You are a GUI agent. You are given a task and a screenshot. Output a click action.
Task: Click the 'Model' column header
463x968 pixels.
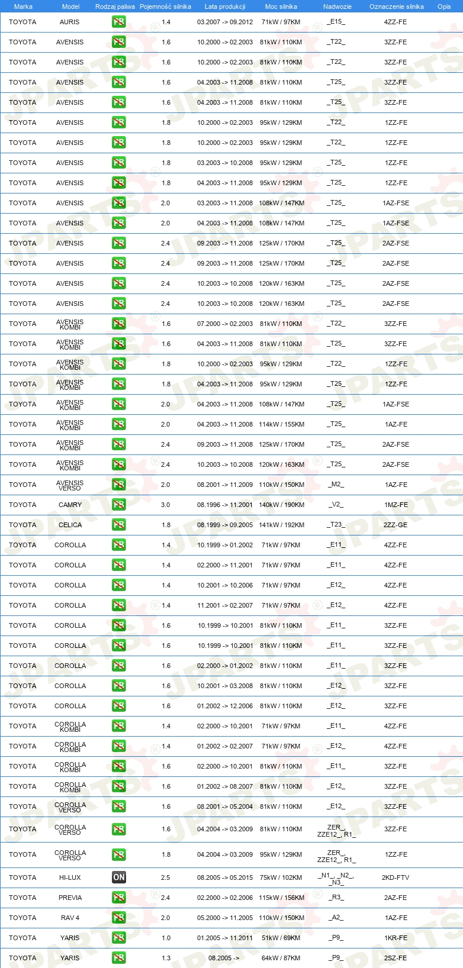tap(70, 7)
